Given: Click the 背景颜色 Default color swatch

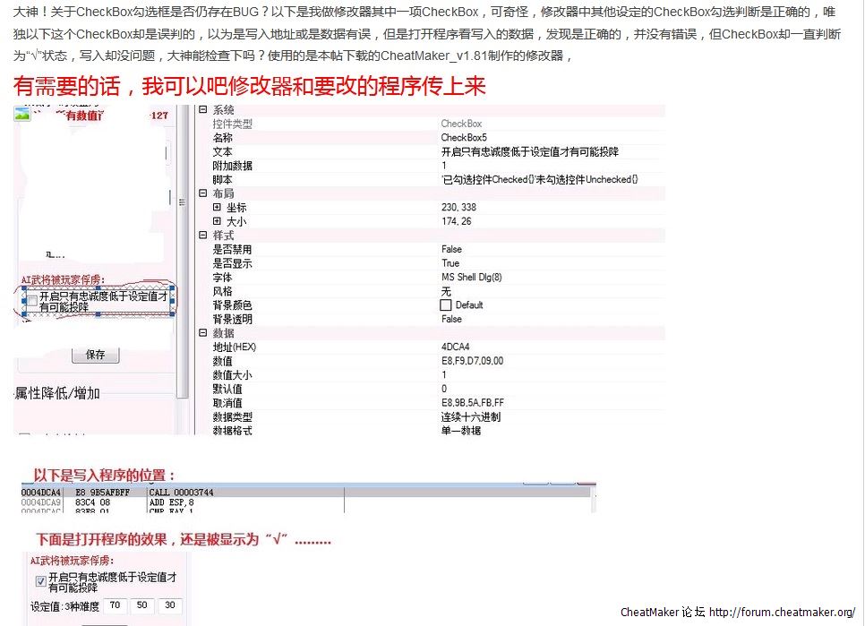Looking at the screenshot, I should tap(447, 305).
